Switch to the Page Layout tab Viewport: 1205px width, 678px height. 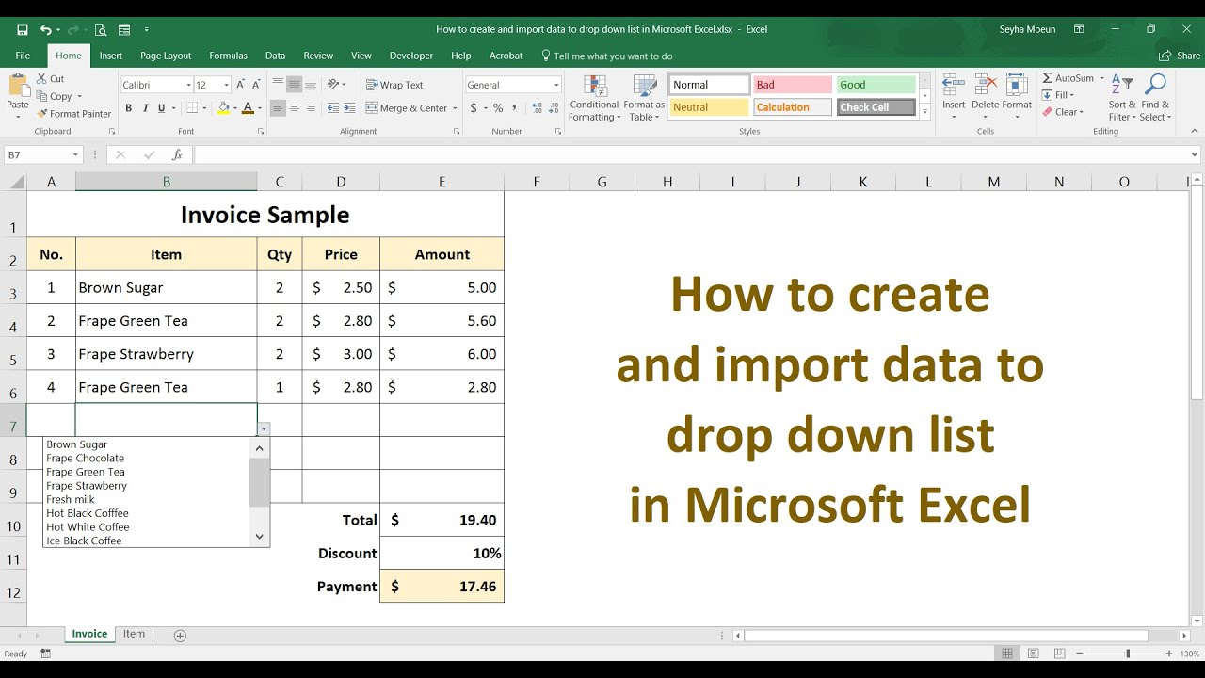pyautogui.click(x=166, y=56)
